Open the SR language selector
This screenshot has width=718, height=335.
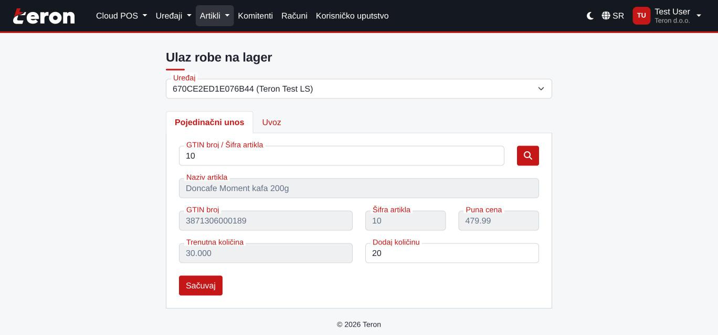point(613,16)
